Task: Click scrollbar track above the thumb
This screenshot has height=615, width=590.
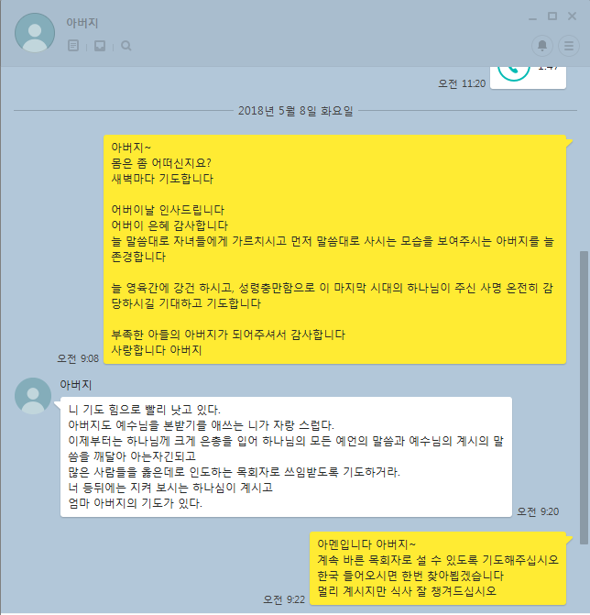Action: pyautogui.click(x=584, y=159)
